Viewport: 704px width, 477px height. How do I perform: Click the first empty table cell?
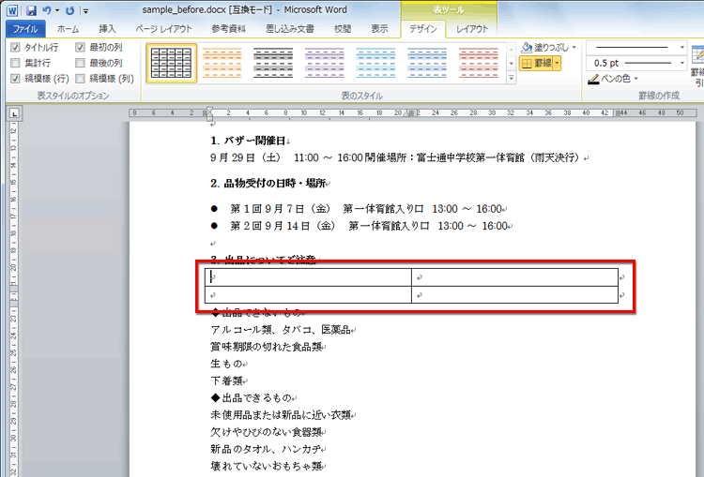coord(308,277)
